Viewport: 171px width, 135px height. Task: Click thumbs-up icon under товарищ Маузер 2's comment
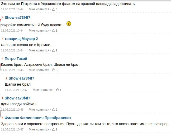point(54,50)
